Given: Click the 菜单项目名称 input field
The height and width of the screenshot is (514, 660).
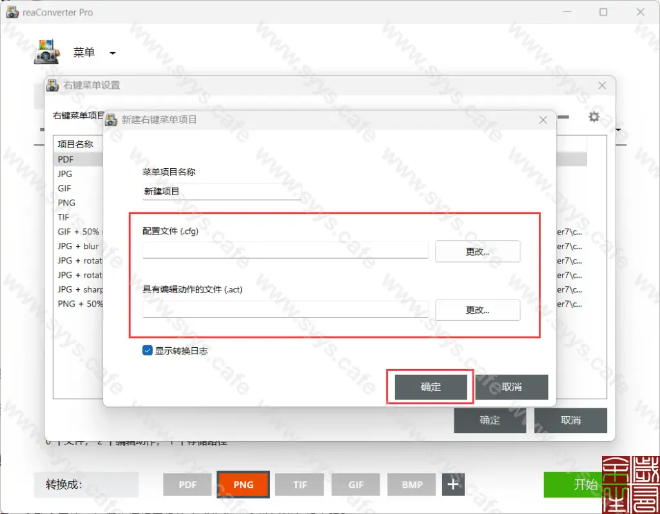Looking at the screenshot, I should (x=222, y=191).
